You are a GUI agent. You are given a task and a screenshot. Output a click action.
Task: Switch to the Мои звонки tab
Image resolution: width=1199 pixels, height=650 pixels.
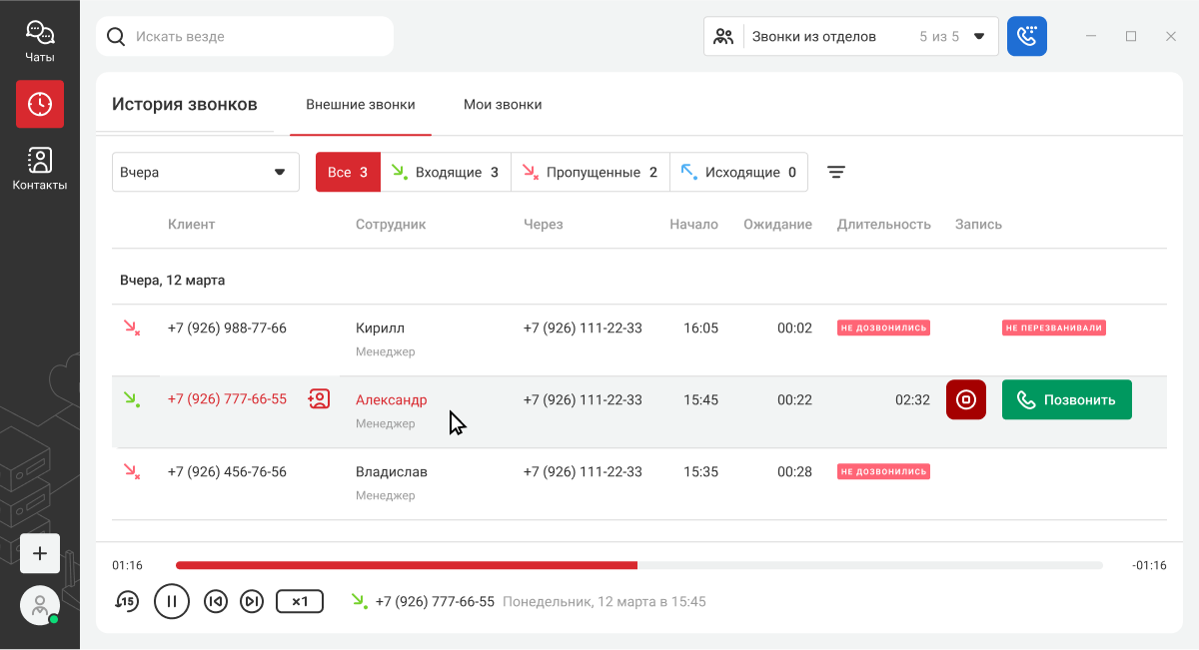click(503, 104)
